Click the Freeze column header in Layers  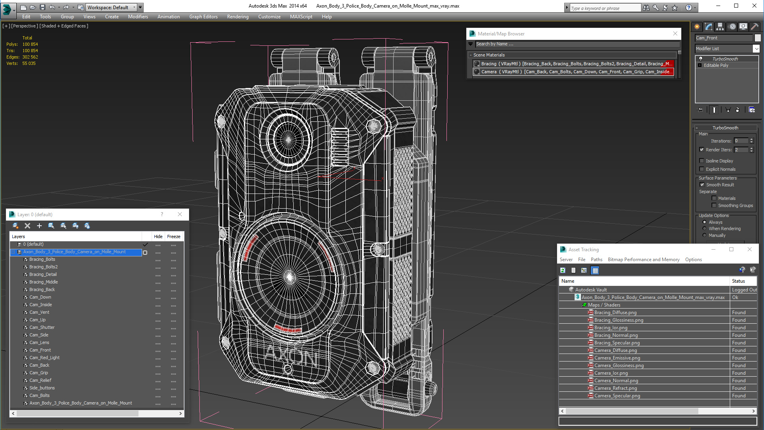click(x=173, y=236)
